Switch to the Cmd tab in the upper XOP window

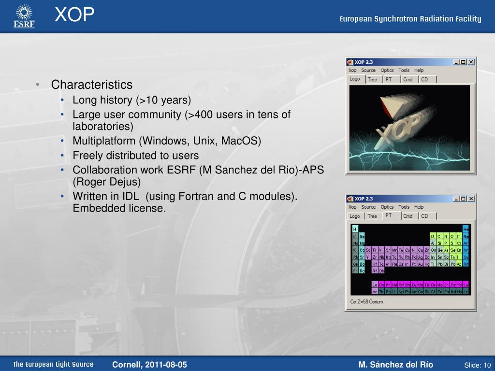[409, 80]
